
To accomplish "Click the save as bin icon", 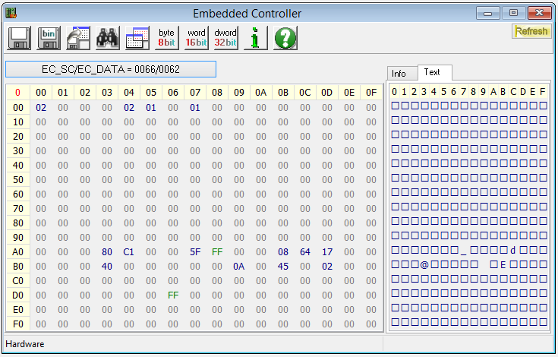I will (49, 38).
